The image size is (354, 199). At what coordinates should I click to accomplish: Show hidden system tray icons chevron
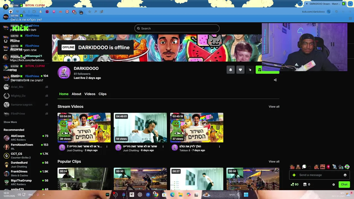[43, 195]
